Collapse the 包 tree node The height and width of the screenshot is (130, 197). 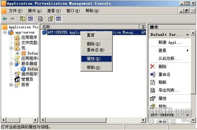[11, 48]
